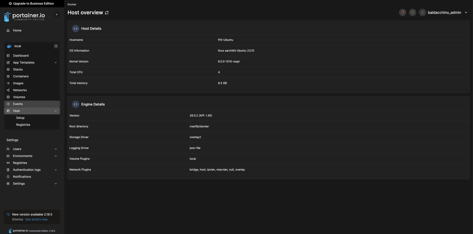473x234 pixels.
Task: Expand the Environments submenu chevron
Action: click(56, 156)
